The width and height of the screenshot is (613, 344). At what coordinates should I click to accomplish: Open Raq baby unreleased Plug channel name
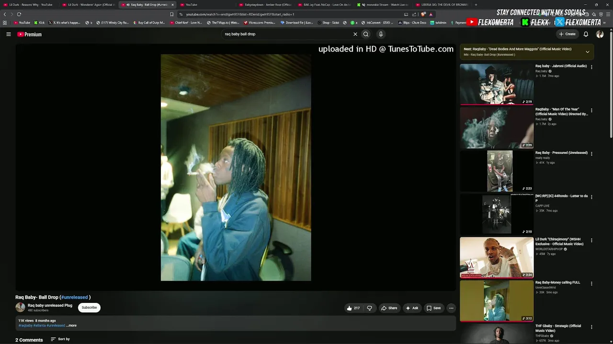(x=50, y=305)
